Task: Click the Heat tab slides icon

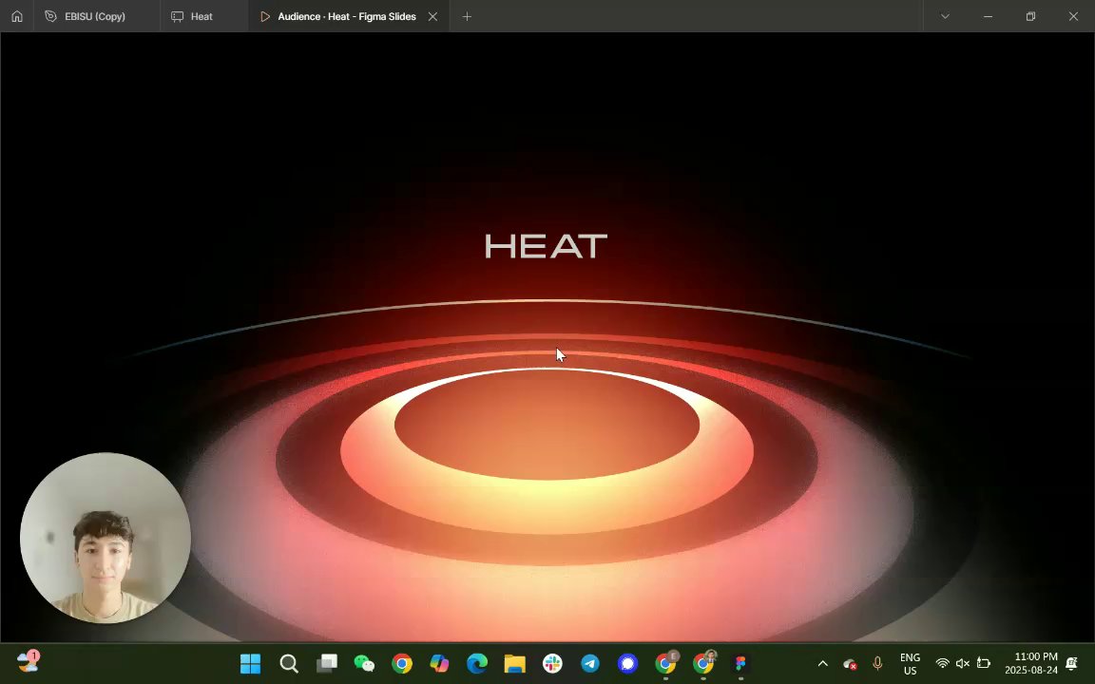Action: tap(178, 16)
